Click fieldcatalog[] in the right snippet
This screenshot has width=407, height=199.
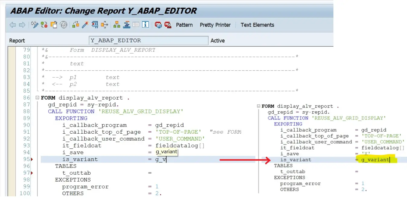click(x=383, y=148)
